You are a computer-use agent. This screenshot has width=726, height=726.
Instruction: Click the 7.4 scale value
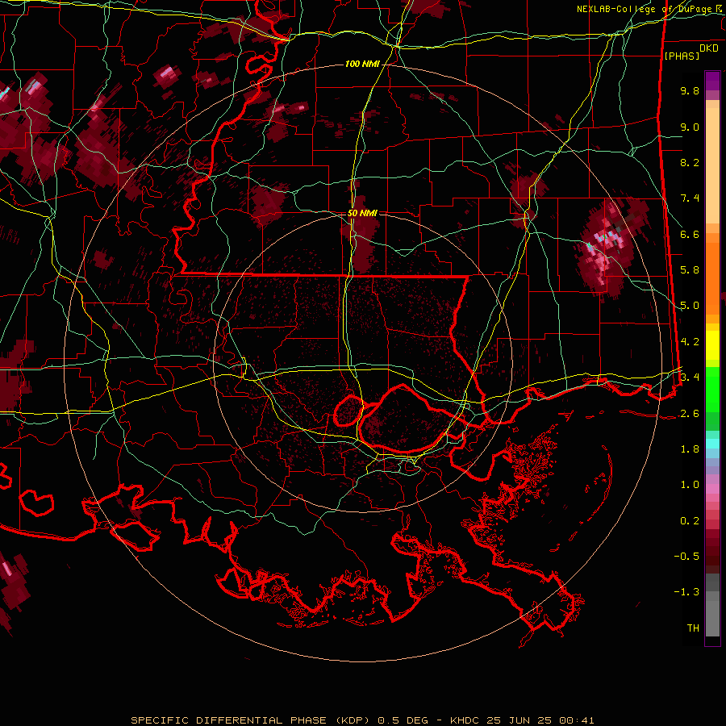click(690, 198)
